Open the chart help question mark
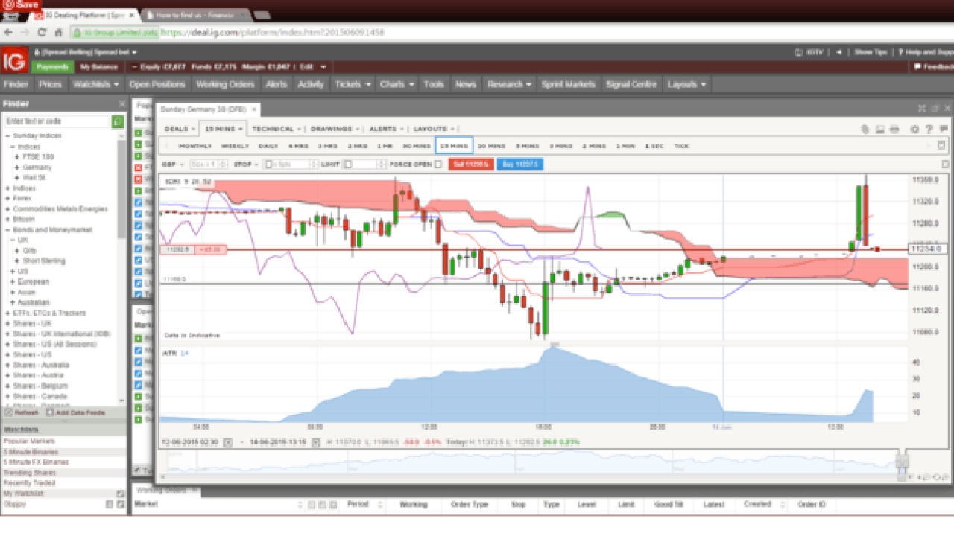The image size is (954, 536). point(929,129)
